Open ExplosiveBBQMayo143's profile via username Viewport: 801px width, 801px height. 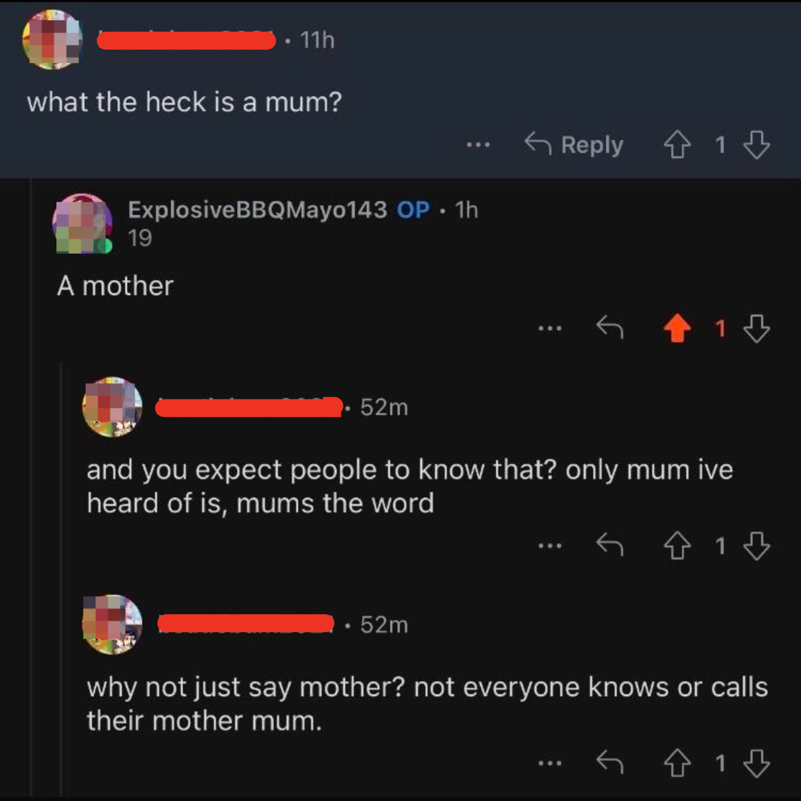pos(257,209)
